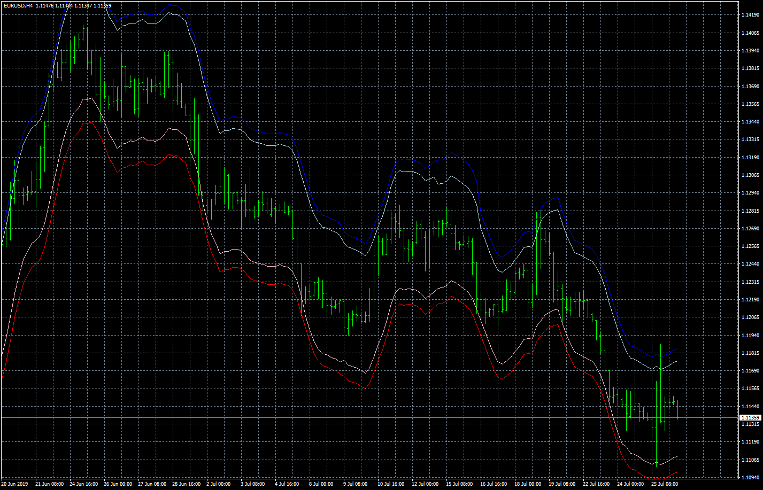763x490 pixels.
Task: Click the 1.13440 price axis label
Action: coord(750,122)
